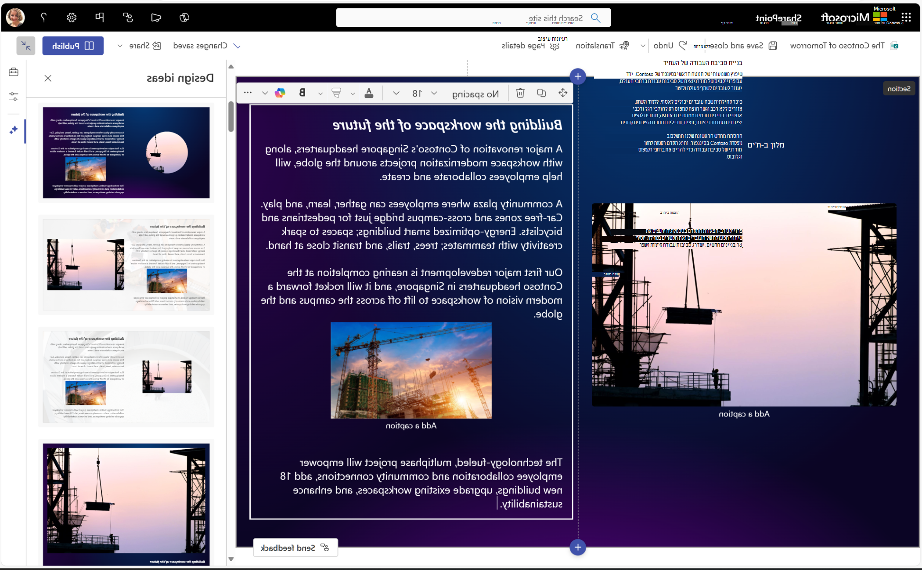Open the properties sliders icon in side rail
The height and width of the screenshot is (570, 922).
(x=14, y=97)
